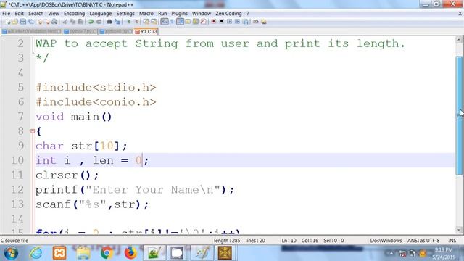Click the Redo toolbar icon
464x261 pixels.
[99, 22]
